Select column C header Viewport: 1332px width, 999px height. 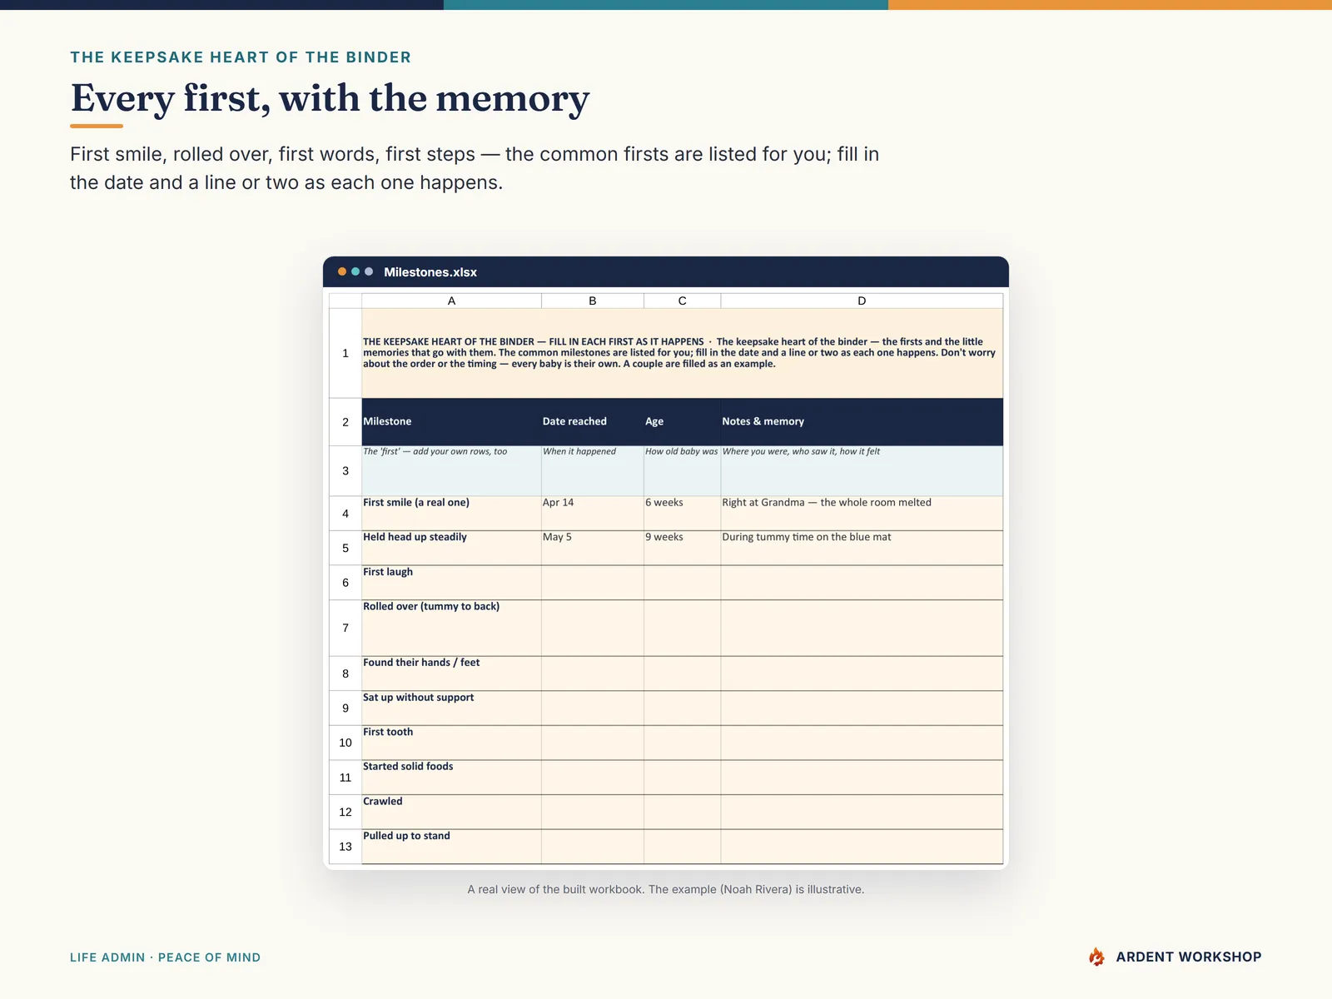[x=683, y=301]
